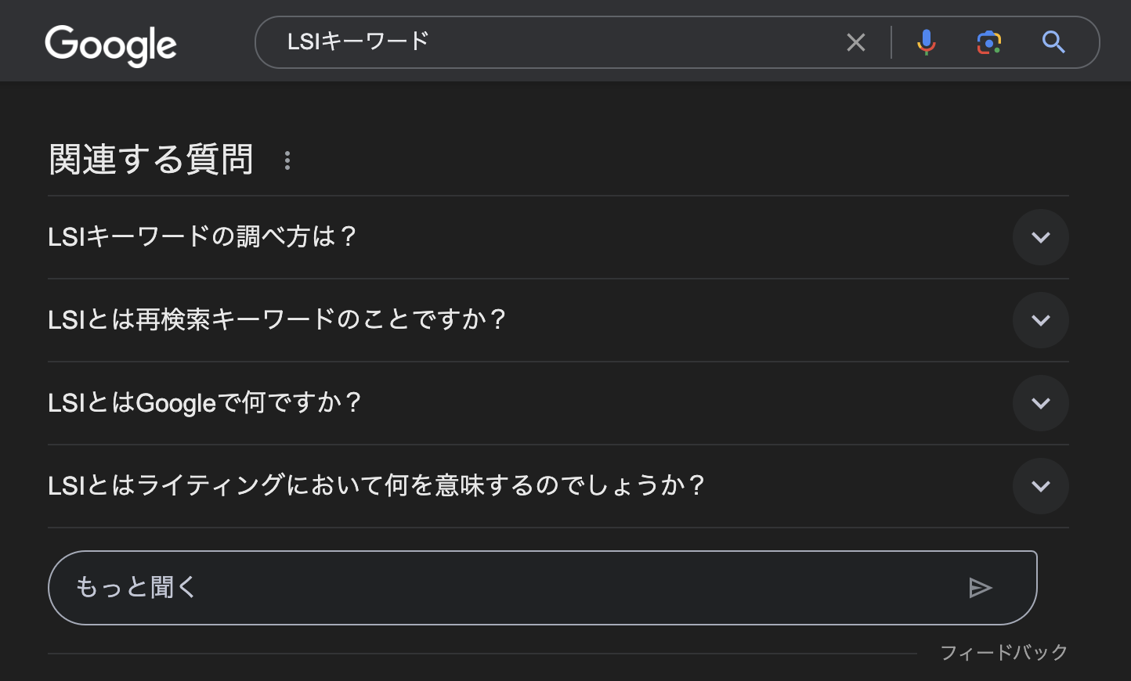Viewport: 1131px width, 681px height.
Task: Place cursor in the search bar text
Action: click(x=548, y=41)
